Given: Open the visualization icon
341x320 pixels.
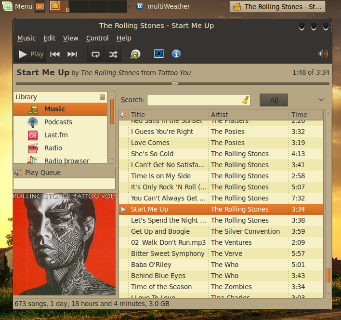Looking at the screenshot, I should [x=159, y=54].
